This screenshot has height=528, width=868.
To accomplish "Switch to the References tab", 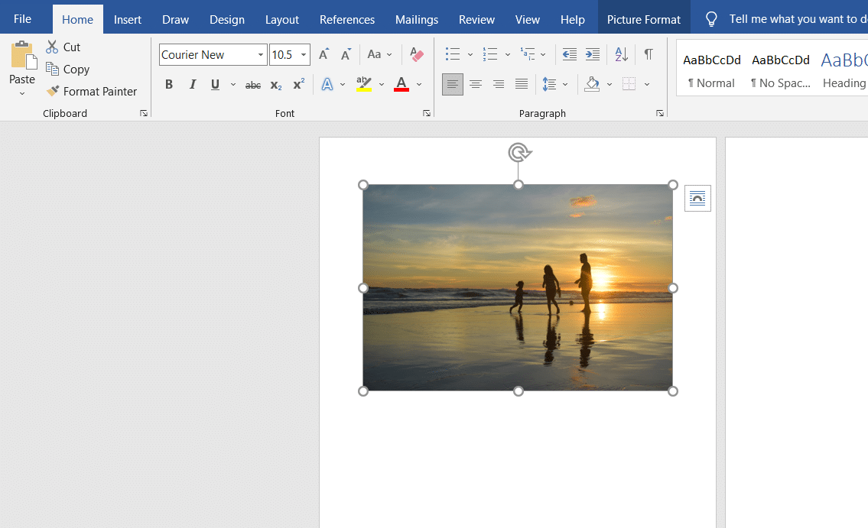I will [x=347, y=19].
